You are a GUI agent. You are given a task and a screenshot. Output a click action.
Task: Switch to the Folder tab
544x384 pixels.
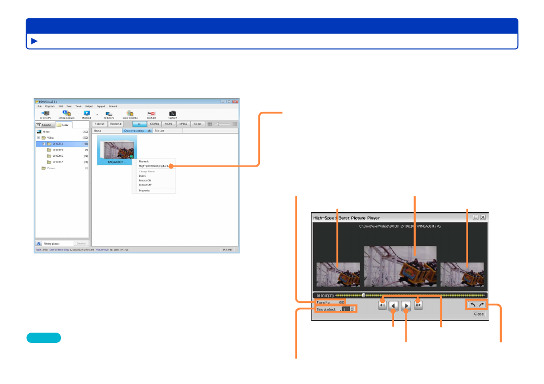pyautogui.click(x=63, y=124)
